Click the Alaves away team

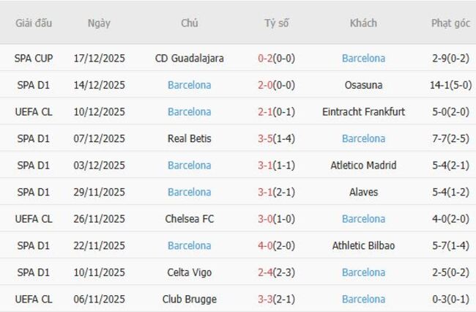363,192
